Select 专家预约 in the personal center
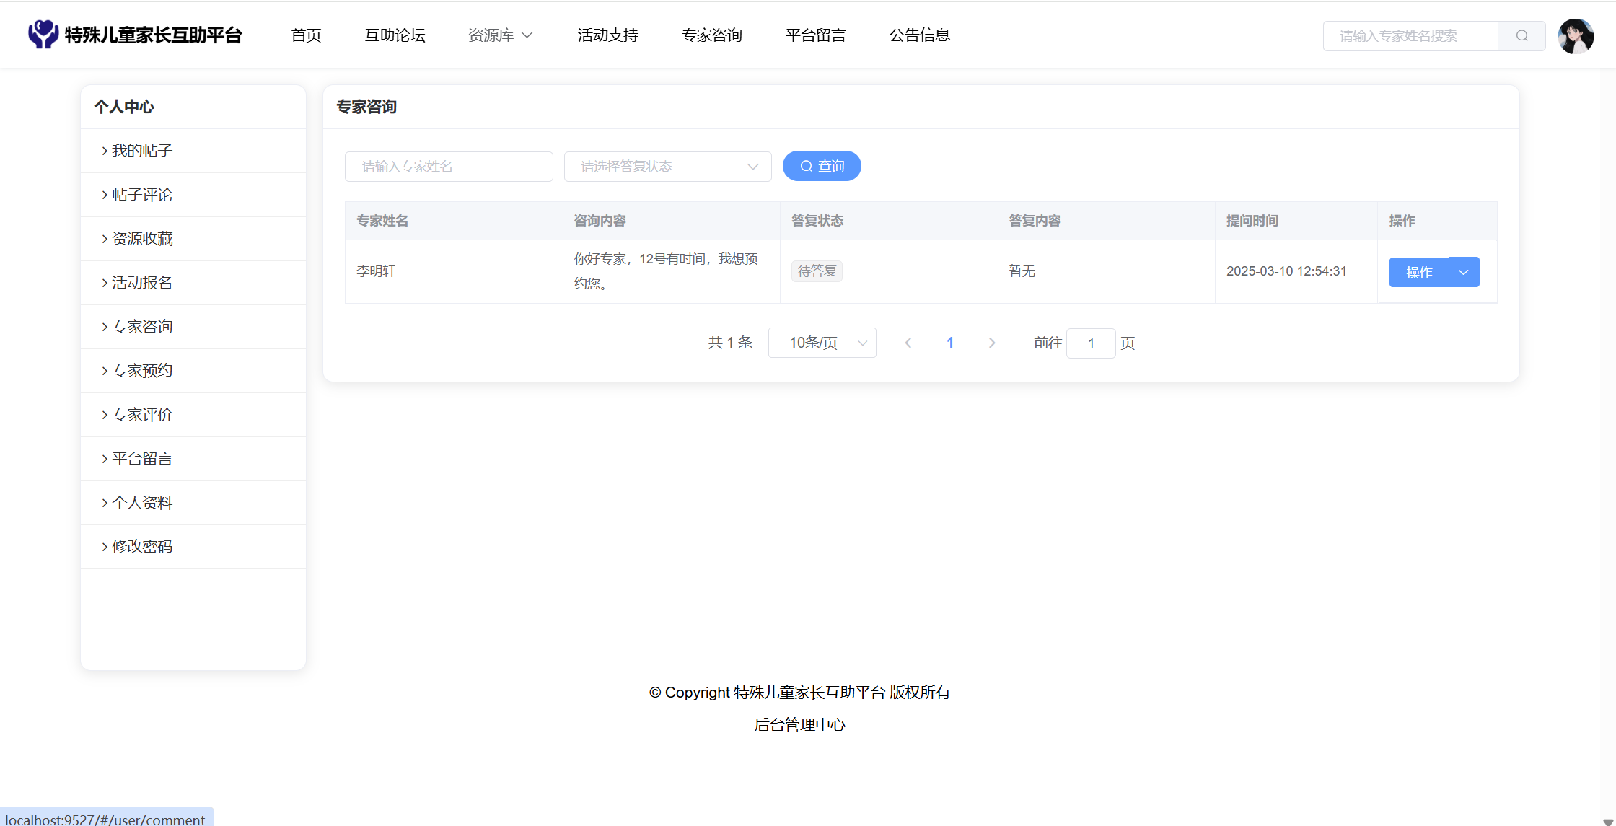This screenshot has width=1616, height=826. (x=142, y=371)
